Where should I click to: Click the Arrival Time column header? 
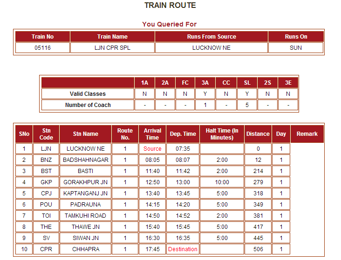pyautogui.click(x=152, y=134)
